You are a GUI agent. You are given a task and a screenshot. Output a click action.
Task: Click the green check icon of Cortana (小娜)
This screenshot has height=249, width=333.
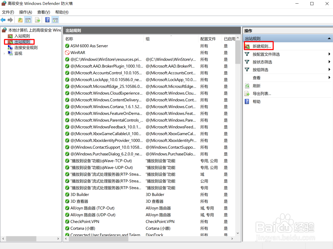(x=67, y=228)
